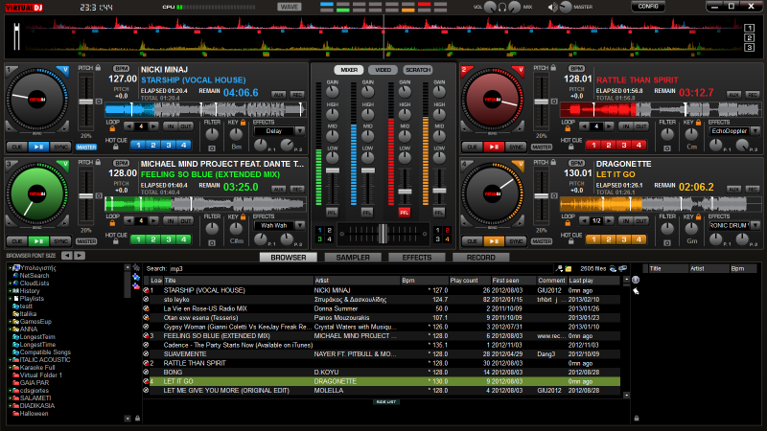Open NetSearch in the folder tree
The width and height of the screenshot is (767, 431).
coord(34,276)
